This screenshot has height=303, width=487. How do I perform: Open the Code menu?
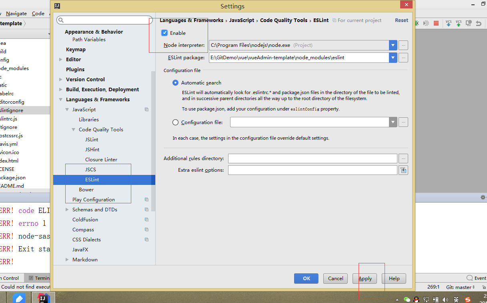tap(38, 13)
